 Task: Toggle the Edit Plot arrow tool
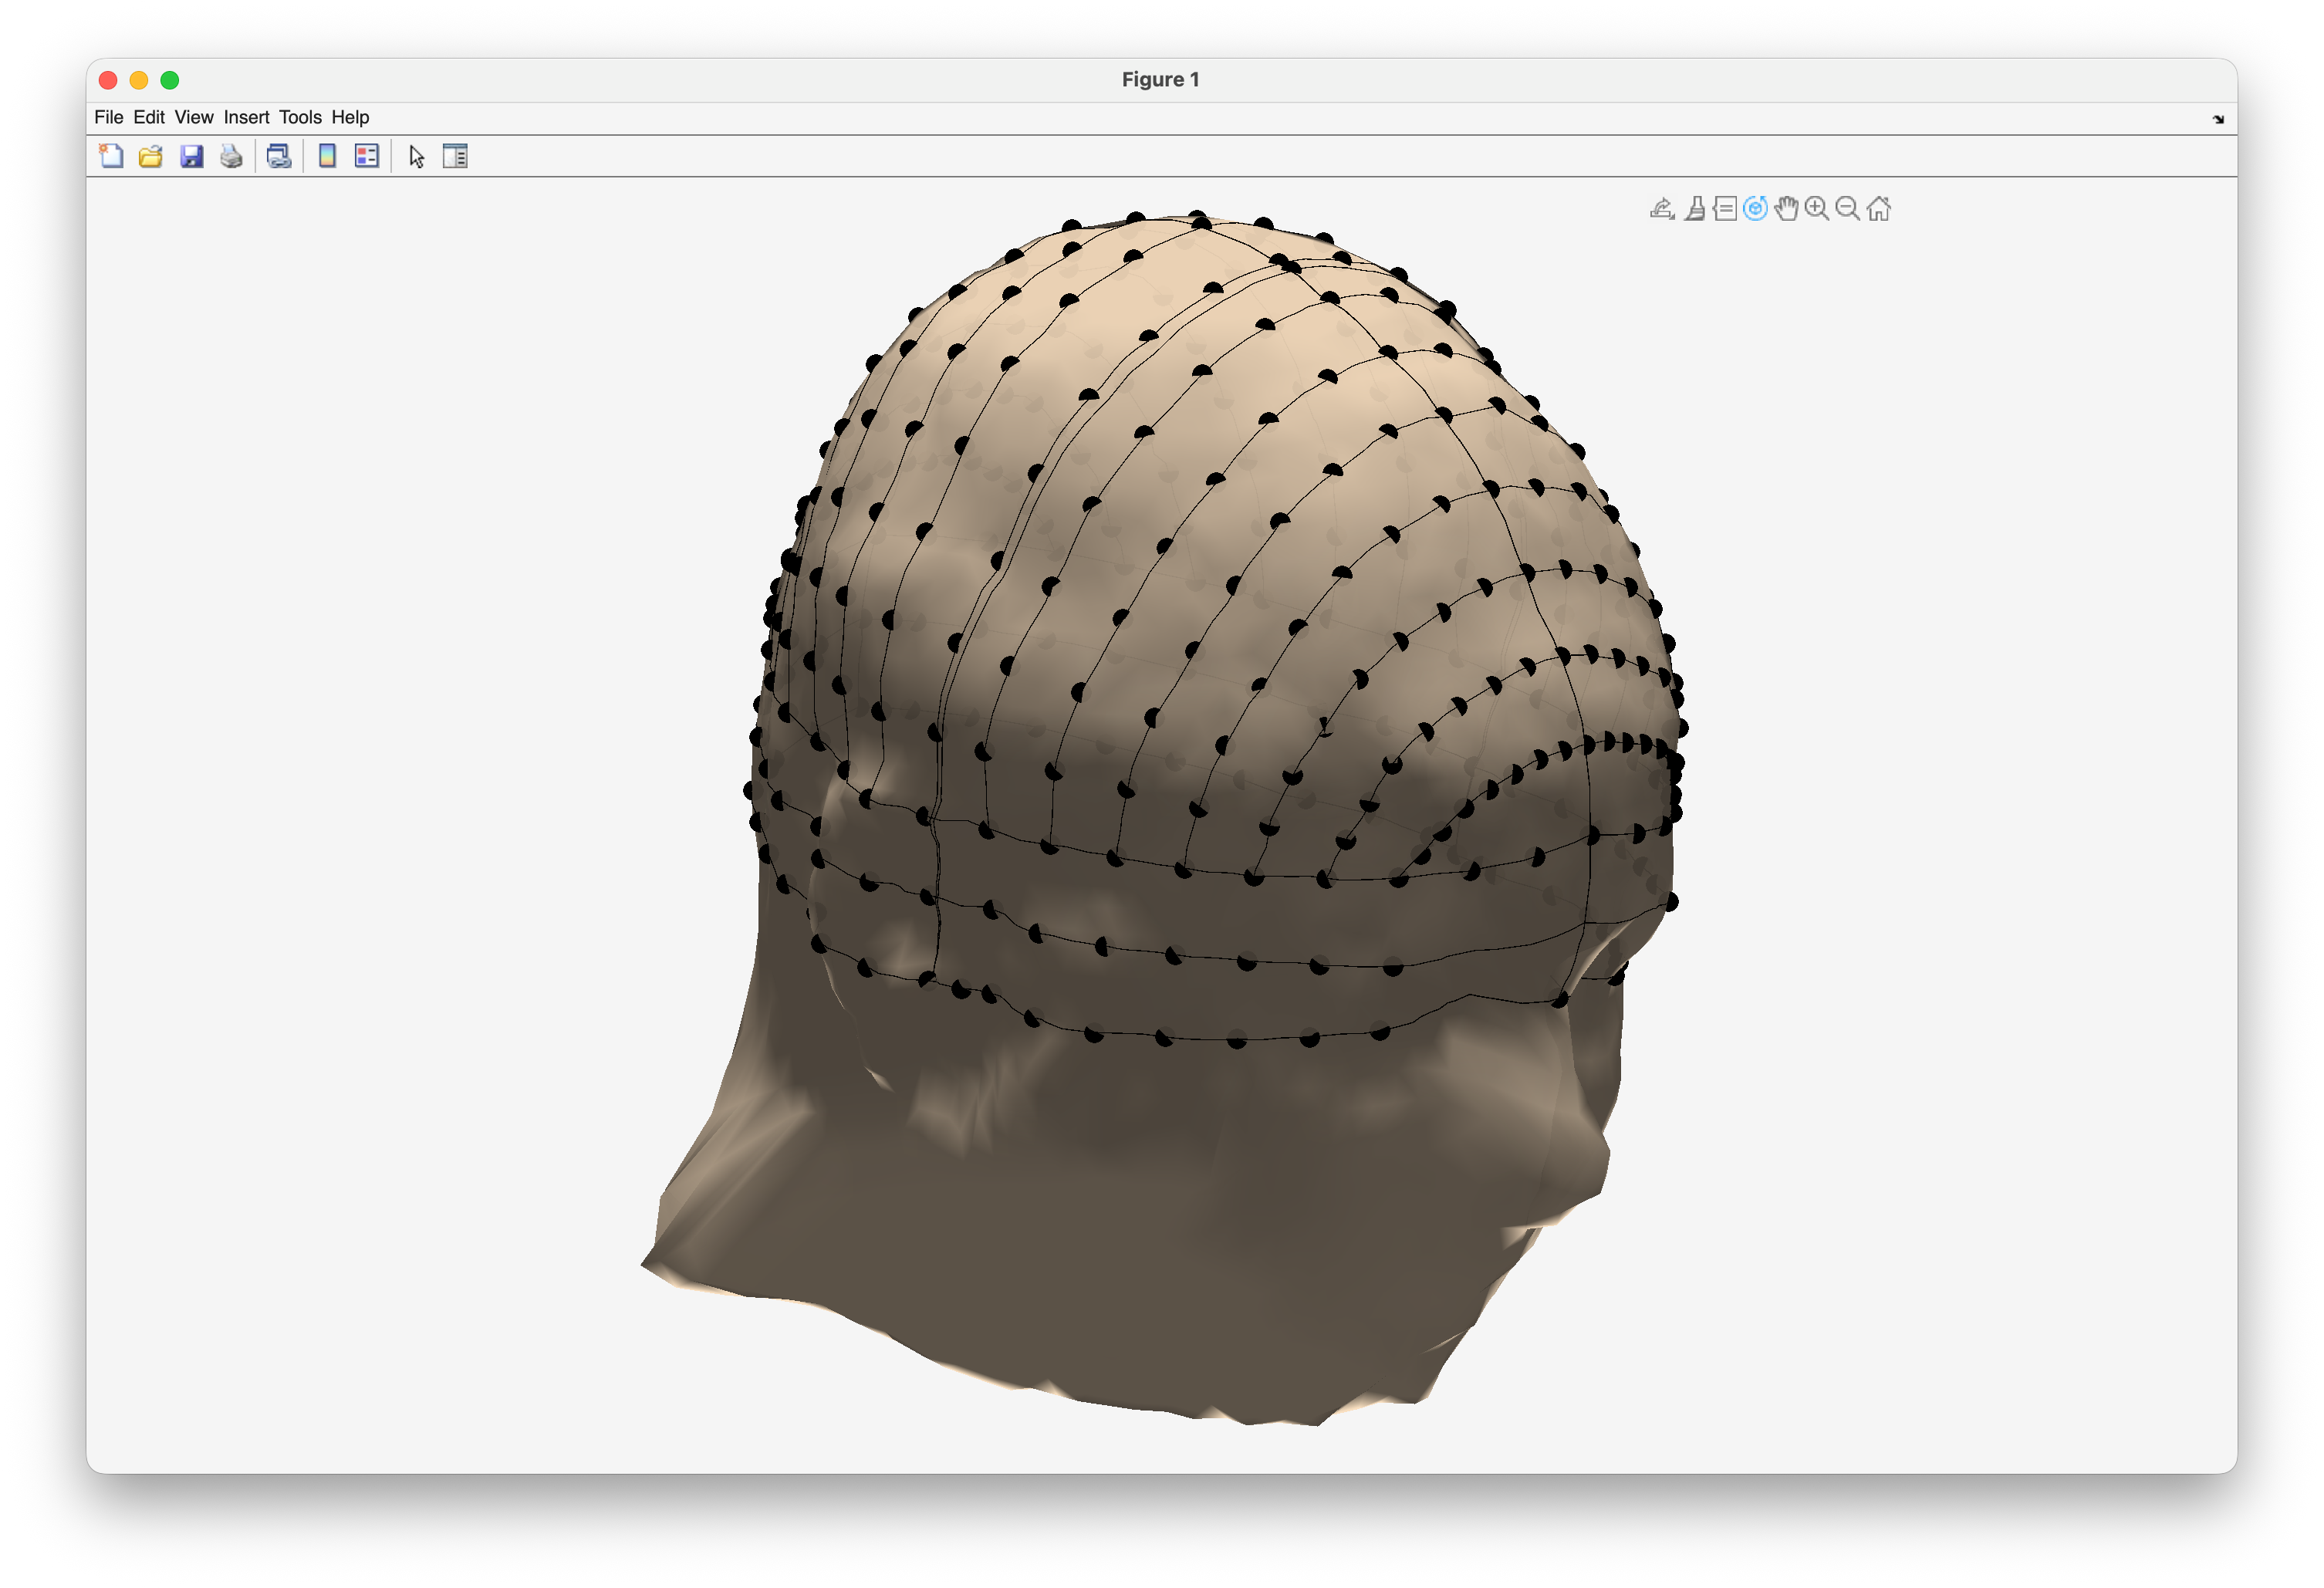[417, 157]
